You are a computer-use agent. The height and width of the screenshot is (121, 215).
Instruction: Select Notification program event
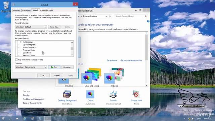click(28, 42)
